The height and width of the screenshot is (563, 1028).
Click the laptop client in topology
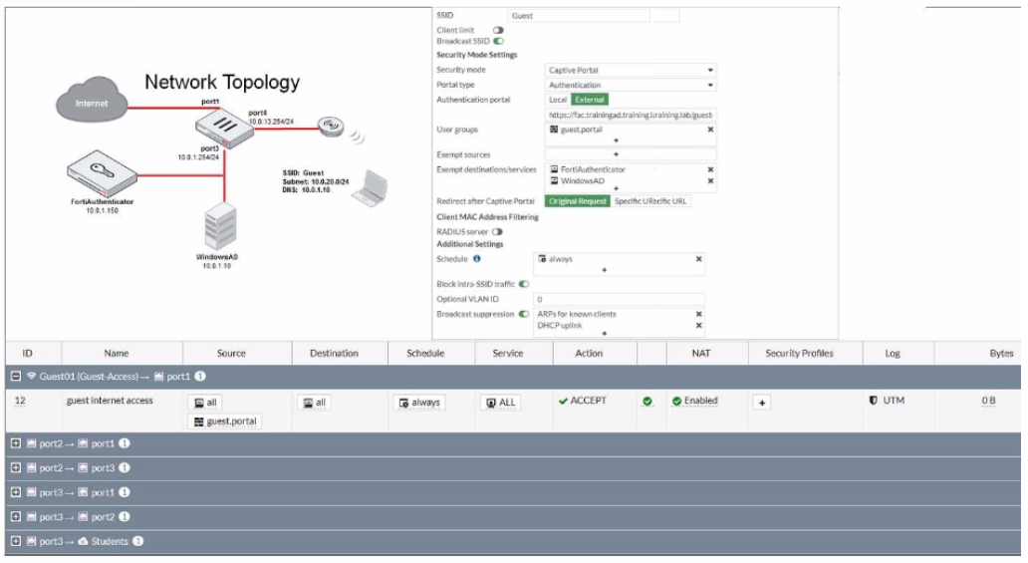click(x=370, y=188)
